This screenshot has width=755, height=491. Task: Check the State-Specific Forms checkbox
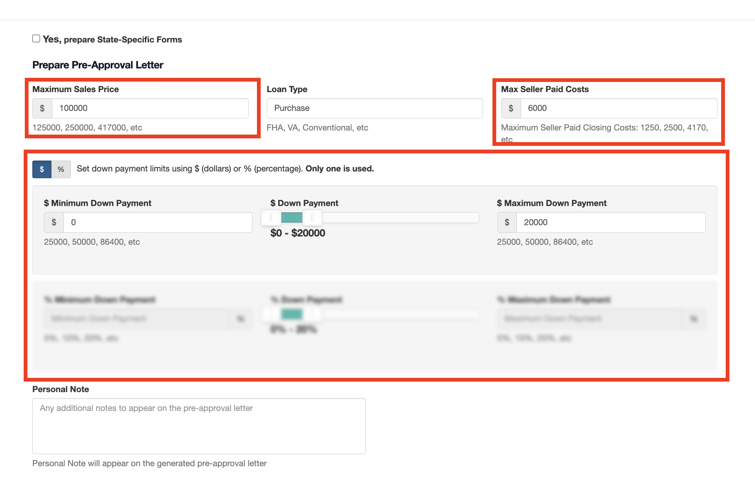[36, 39]
